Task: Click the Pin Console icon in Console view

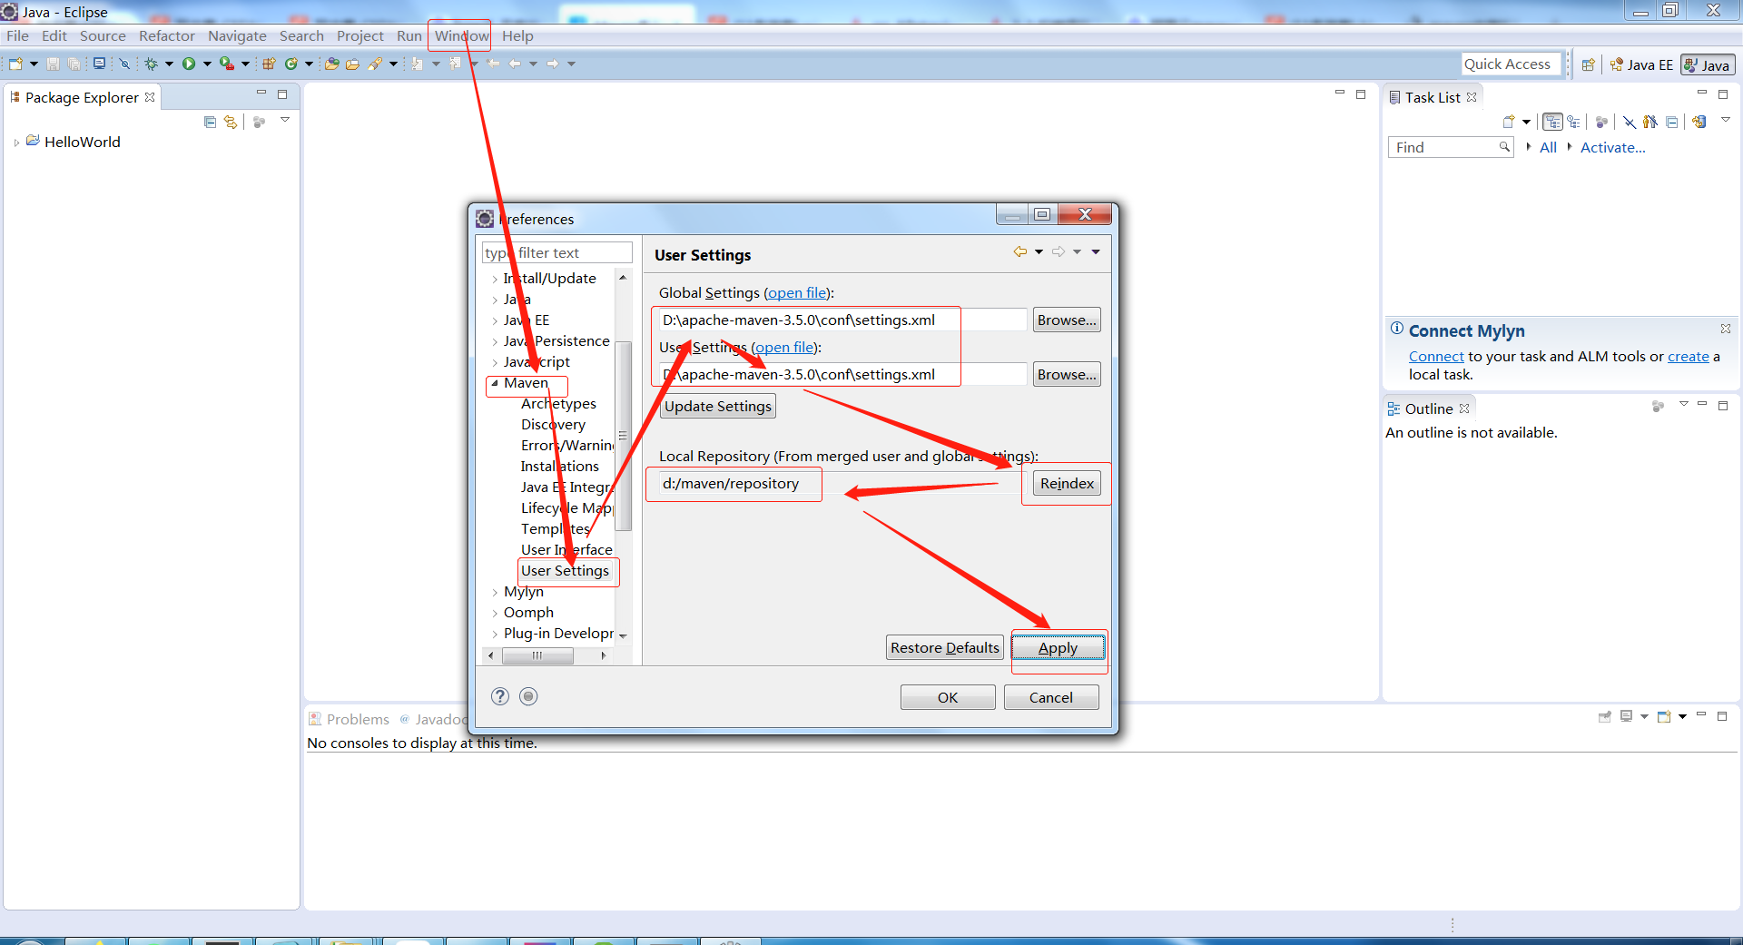Action: (x=1605, y=716)
